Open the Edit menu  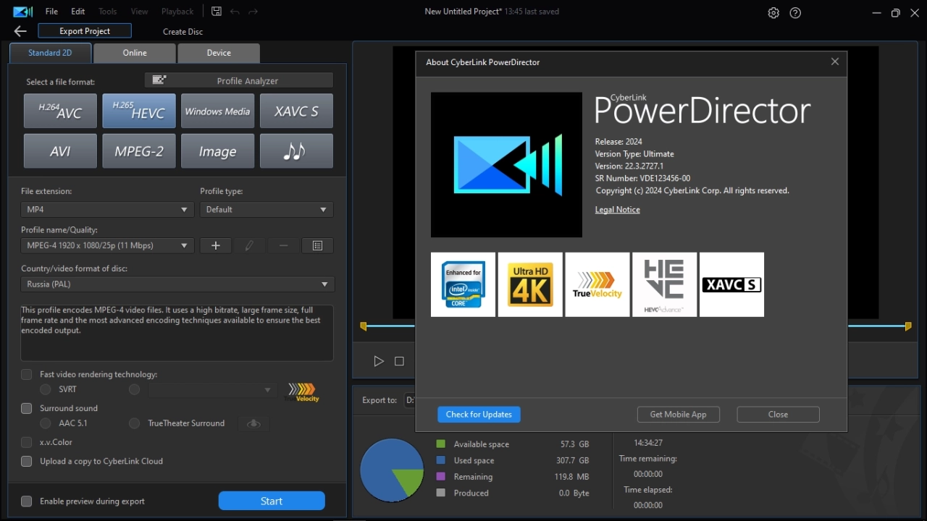(x=78, y=12)
